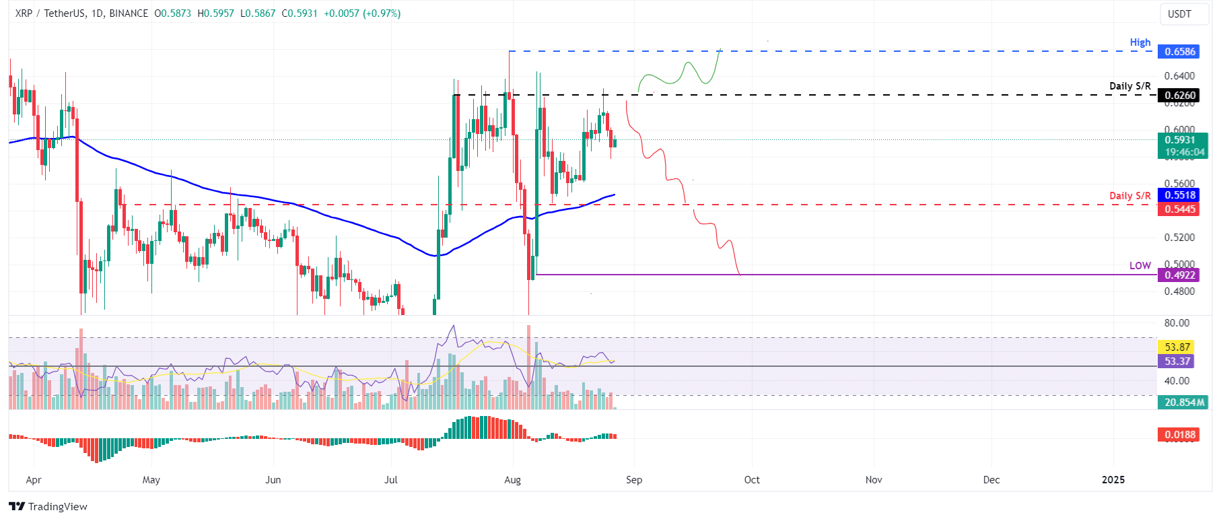This screenshot has height=521, width=1221.
Task: Open the USDT currency selector
Action: (1184, 14)
